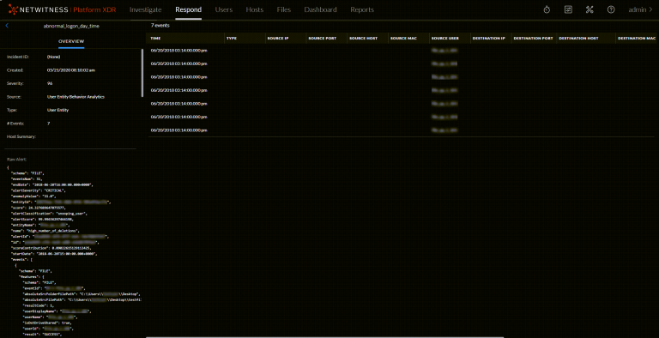Open the Files view

tap(284, 9)
